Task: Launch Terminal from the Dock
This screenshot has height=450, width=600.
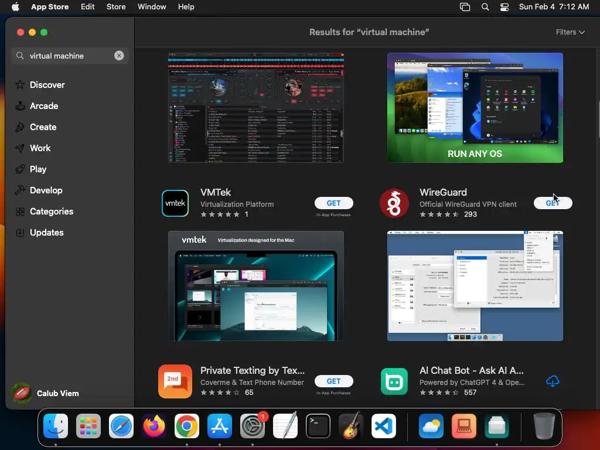Action: click(x=318, y=426)
